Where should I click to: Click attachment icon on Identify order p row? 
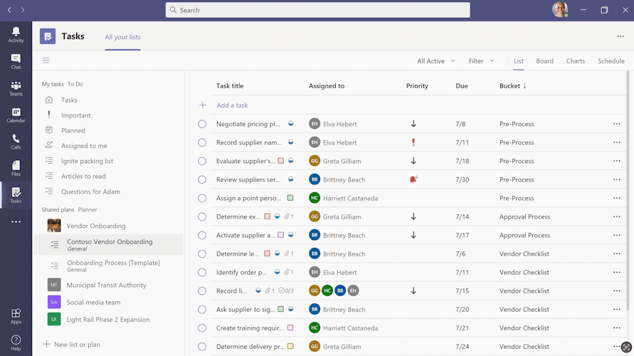(287, 272)
